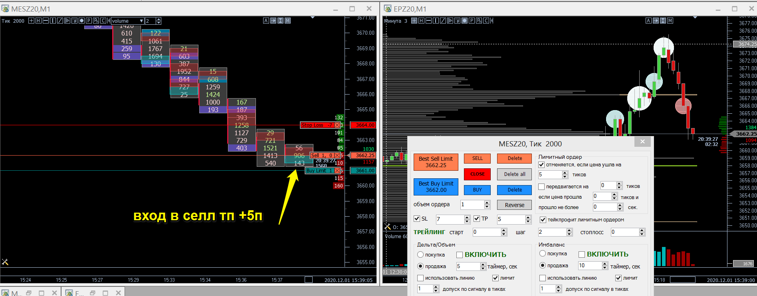The height and width of the screenshot is (296, 757).
Task: Click the Delete all button
Action: [x=515, y=174]
